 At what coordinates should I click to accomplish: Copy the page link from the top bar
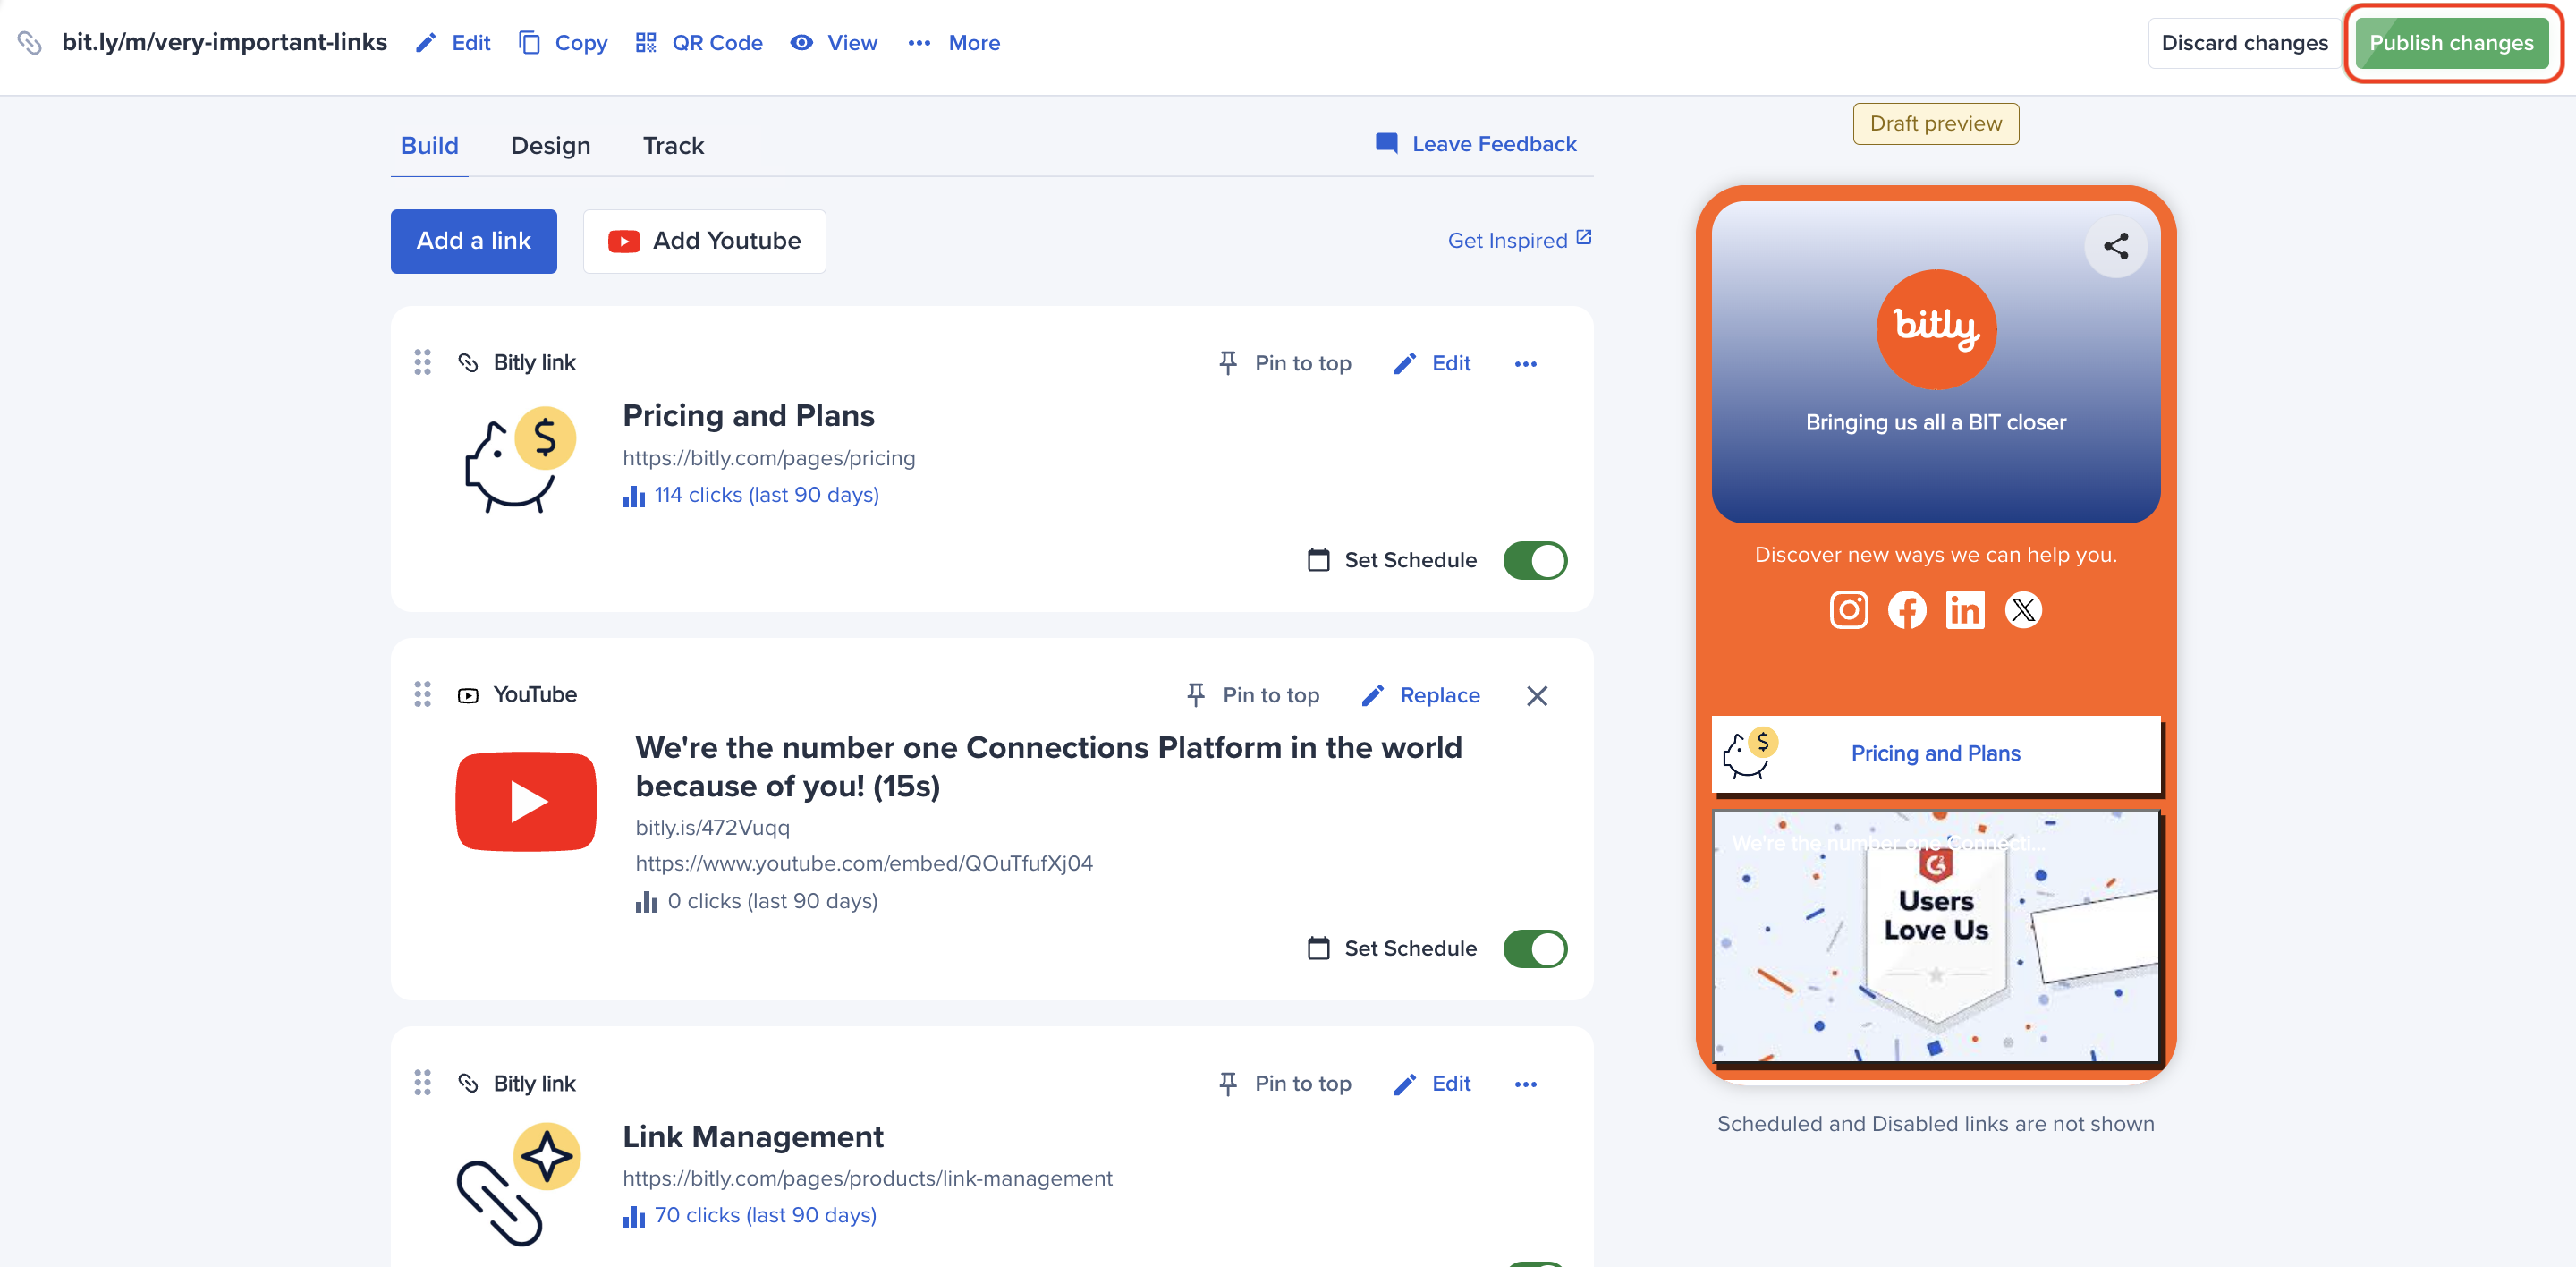pos(563,43)
